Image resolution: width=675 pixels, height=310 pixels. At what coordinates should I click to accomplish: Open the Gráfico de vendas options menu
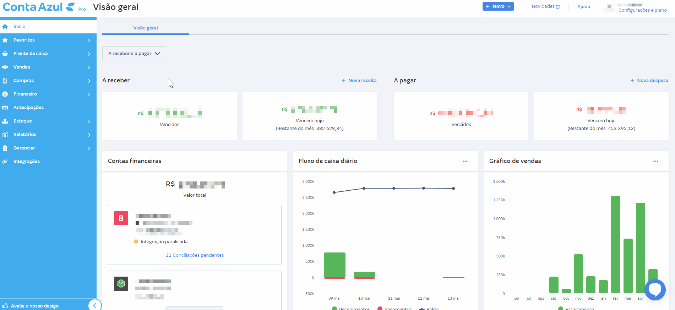point(655,161)
